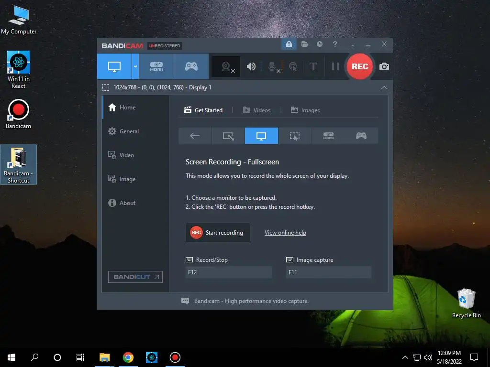Select Bandicam - Shortcut desktop icon
490x367 pixels.
tap(19, 165)
